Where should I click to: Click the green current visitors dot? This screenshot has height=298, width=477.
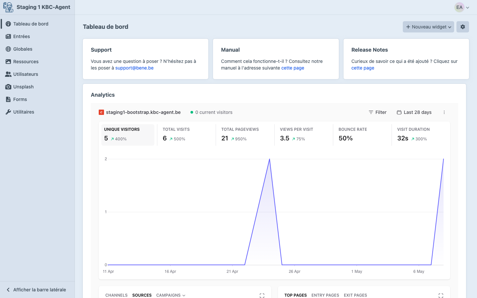click(192, 112)
